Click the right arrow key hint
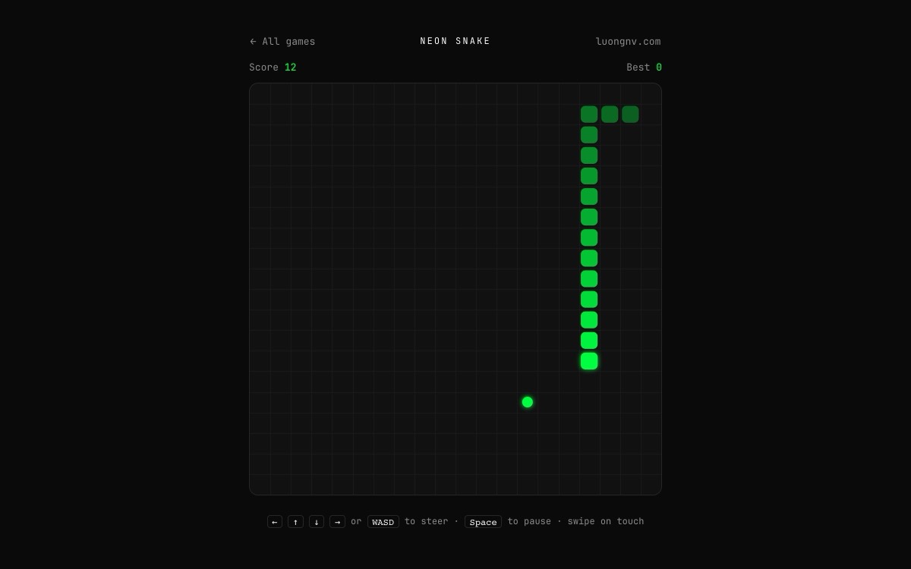911x569 pixels. click(337, 522)
